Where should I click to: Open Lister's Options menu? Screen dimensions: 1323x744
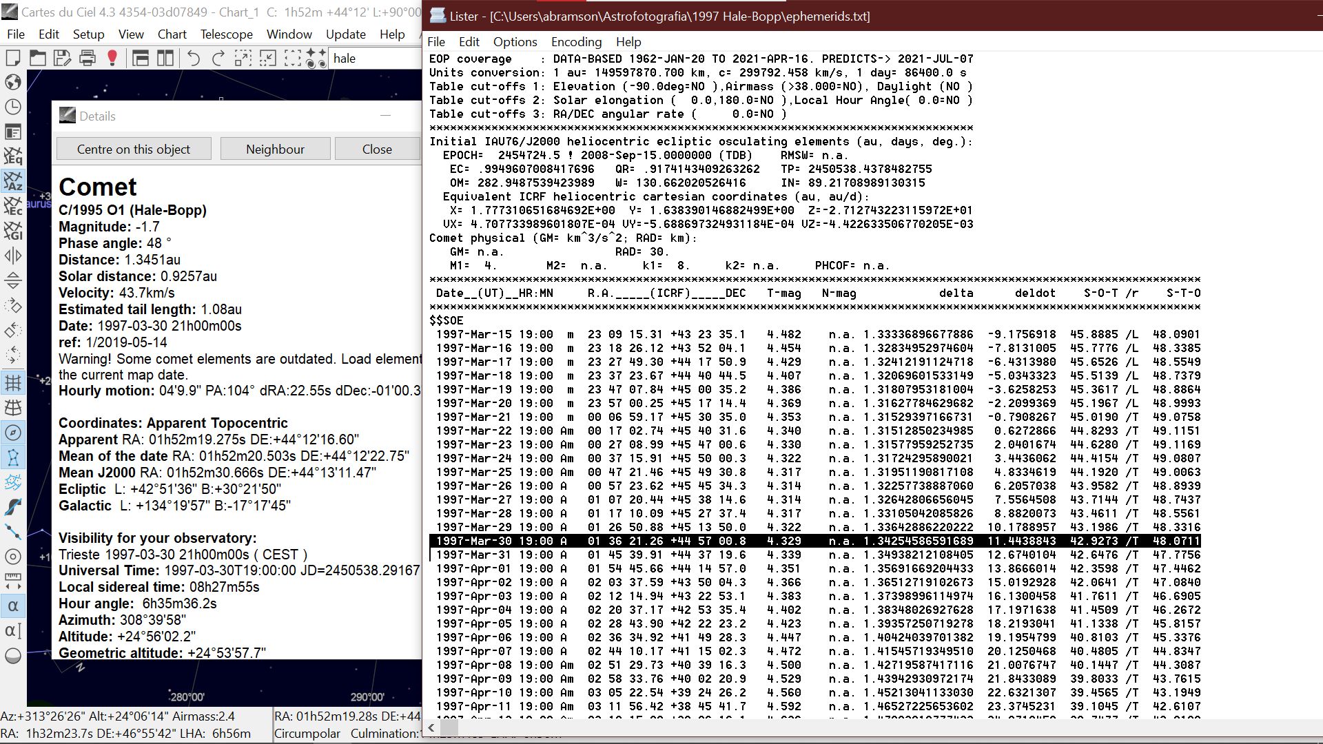click(515, 42)
